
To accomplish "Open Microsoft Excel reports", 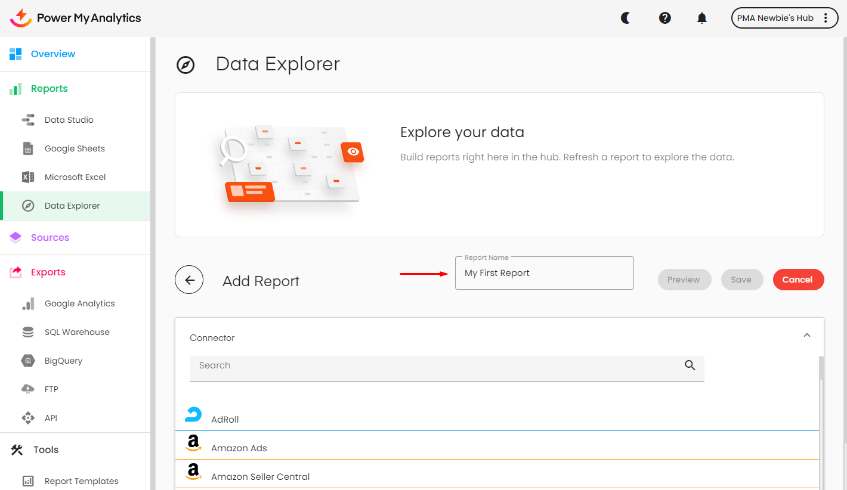I will (75, 177).
